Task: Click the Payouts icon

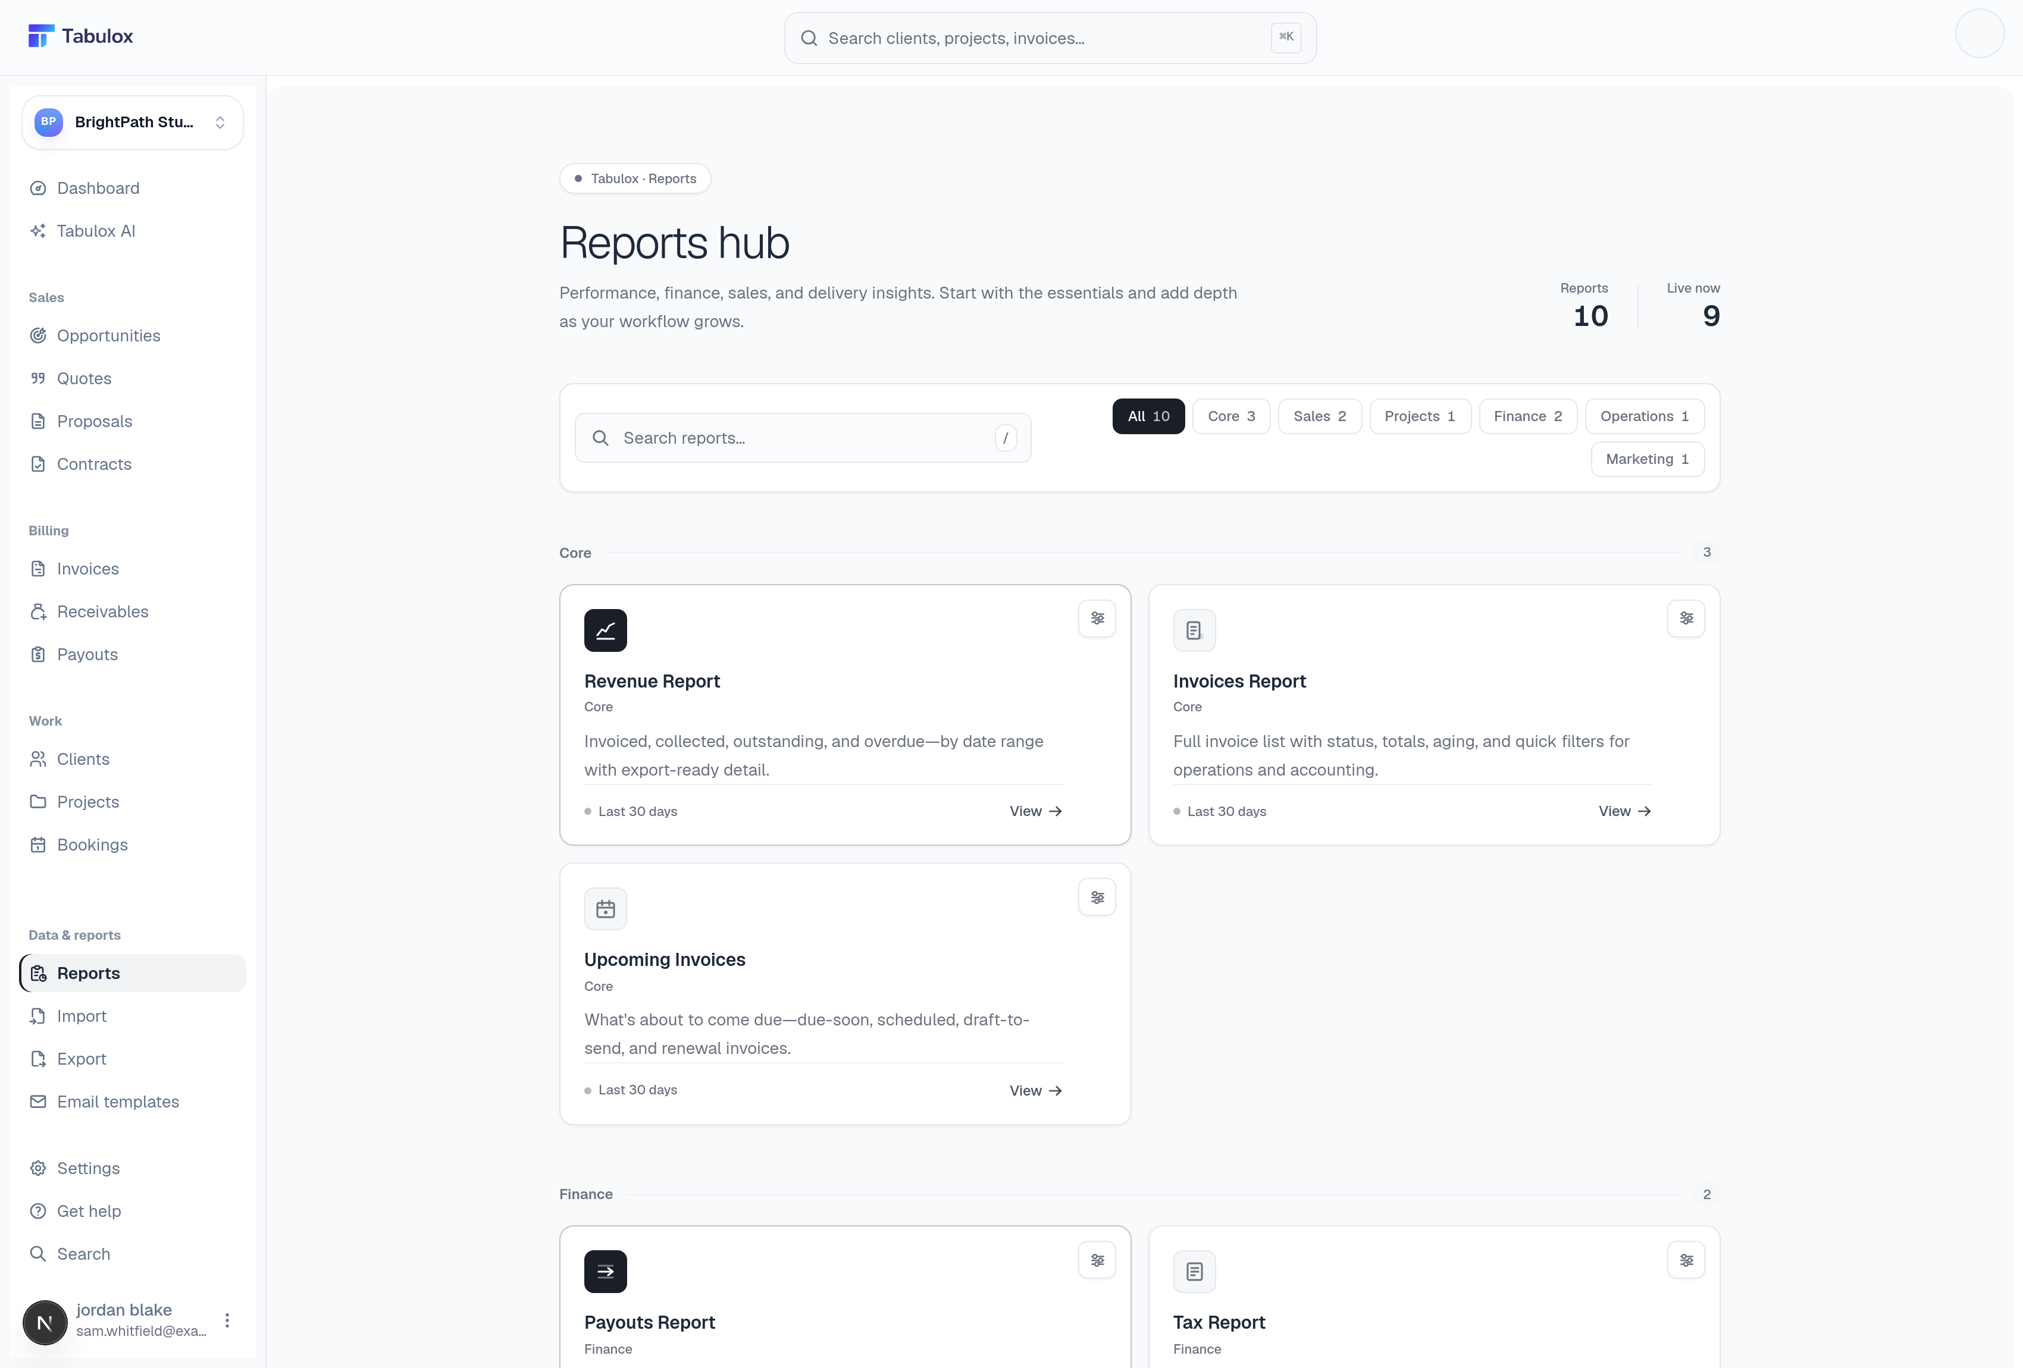Action: tap(37, 654)
